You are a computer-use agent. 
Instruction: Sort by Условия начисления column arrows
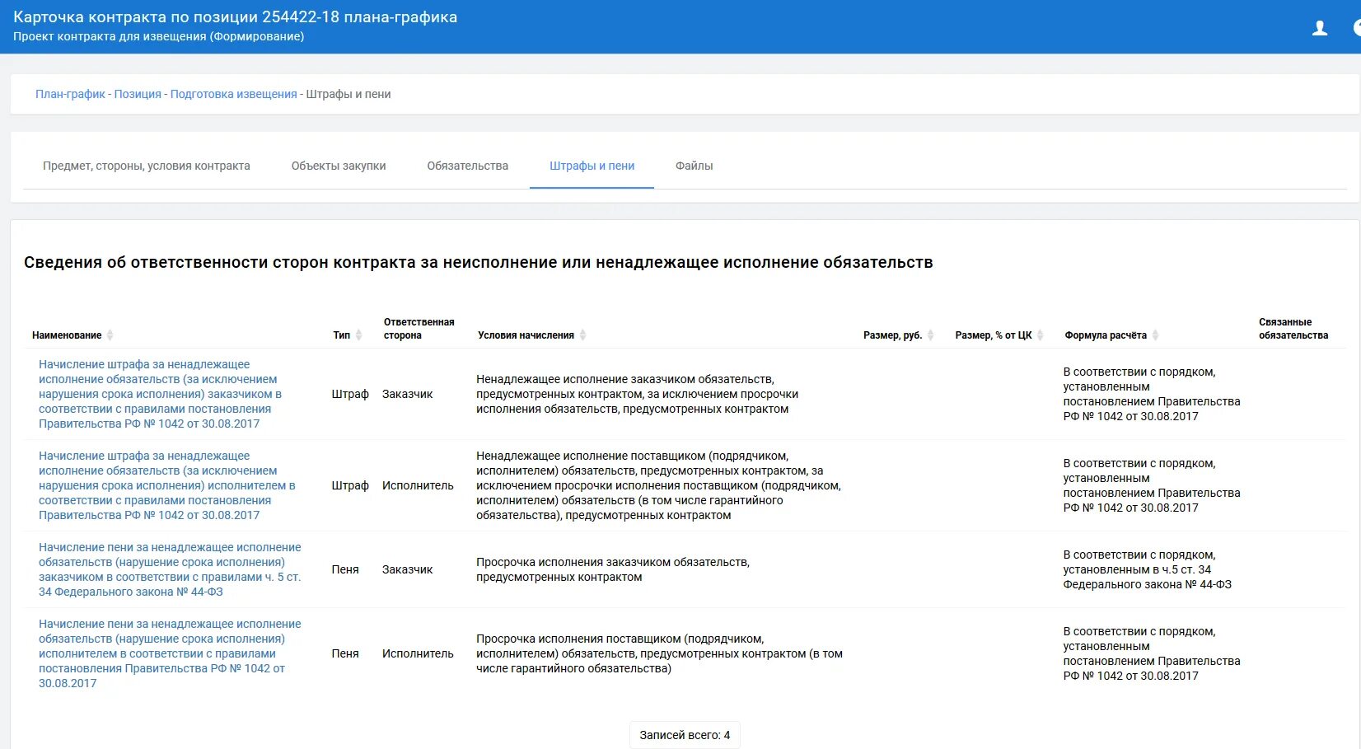pos(582,335)
